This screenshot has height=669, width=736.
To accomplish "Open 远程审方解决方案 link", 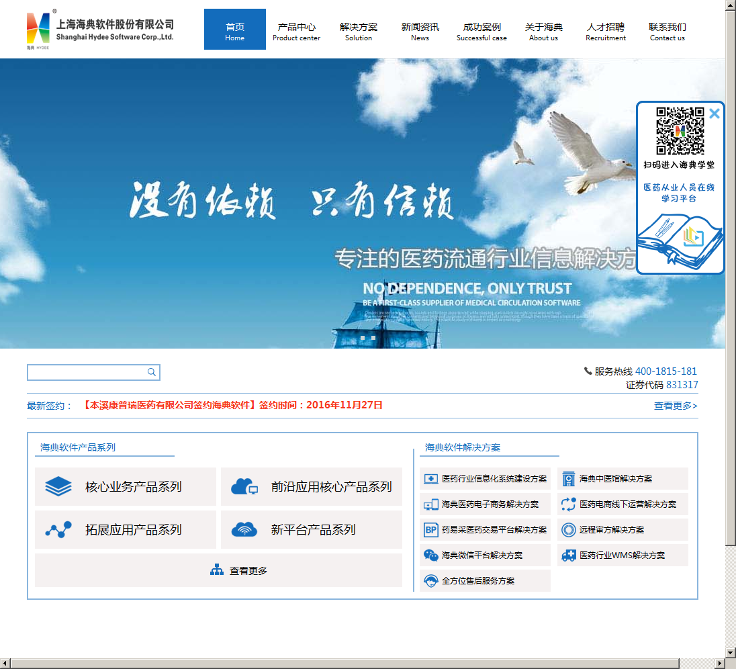I will tap(623, 529).
